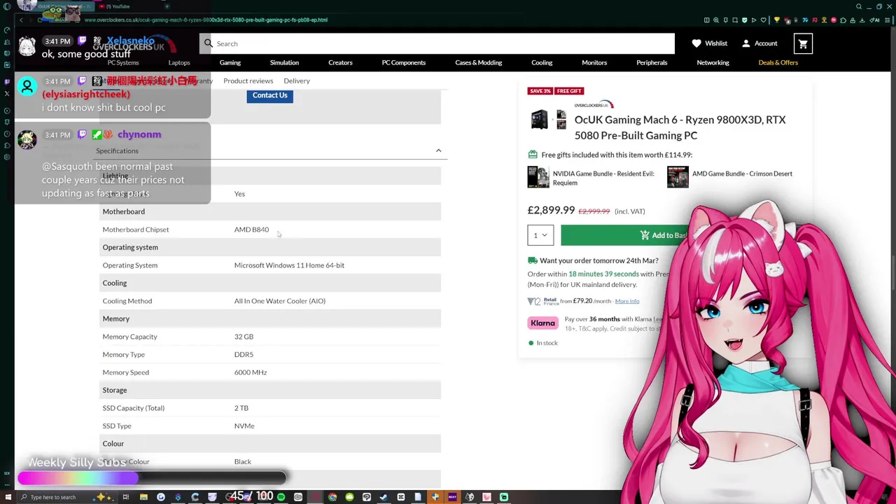Select the 6000 MHz memory speed value
The height and width of the screenshot is (504, 896).
251,372
